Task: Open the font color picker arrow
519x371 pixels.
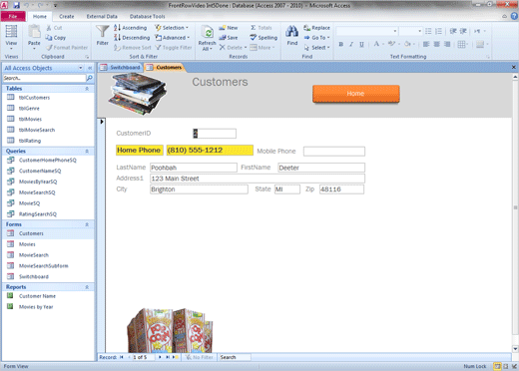Action: coord(383,44)
